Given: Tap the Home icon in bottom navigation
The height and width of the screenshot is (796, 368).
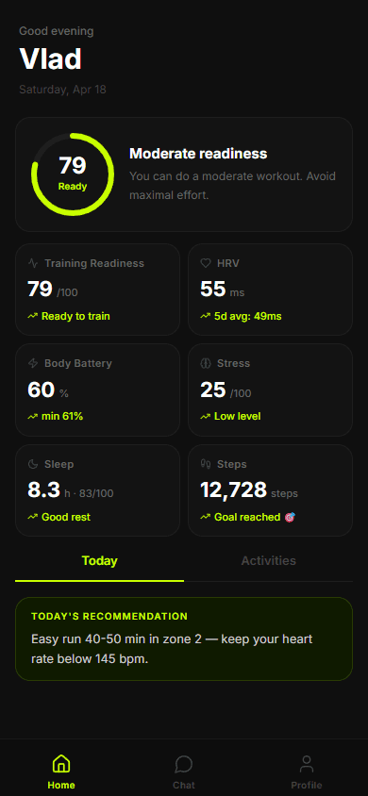Looking at the screenshot, I should click(x=61, y=763).
